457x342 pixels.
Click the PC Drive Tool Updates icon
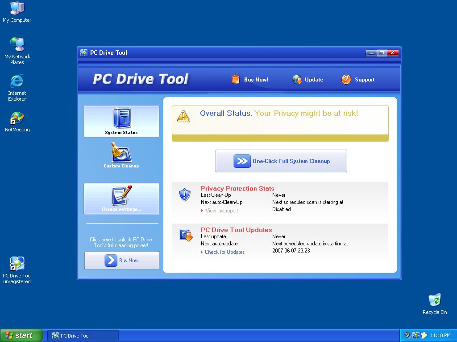tap(186, 236)
